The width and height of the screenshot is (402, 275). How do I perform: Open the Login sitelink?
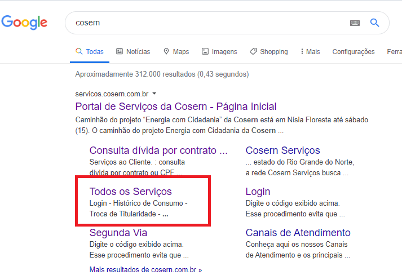pos(258,192)
